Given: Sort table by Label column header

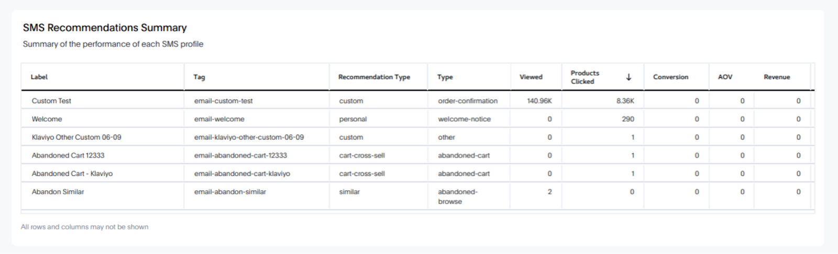Looking at the screenshot, I should (x=39, y=77).
